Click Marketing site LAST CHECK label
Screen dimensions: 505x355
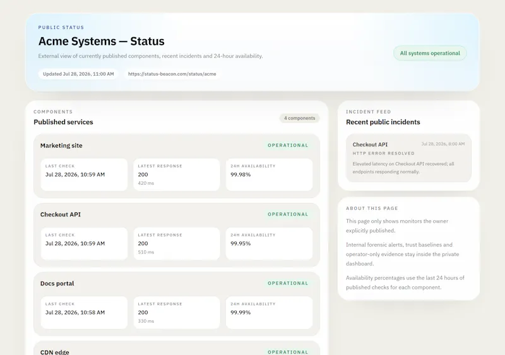[60, 166]
